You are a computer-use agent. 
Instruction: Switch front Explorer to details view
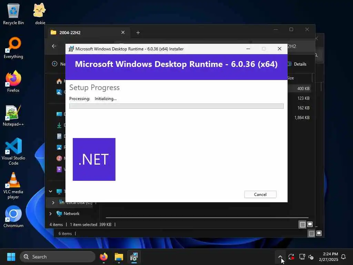(x=302, y=224)
